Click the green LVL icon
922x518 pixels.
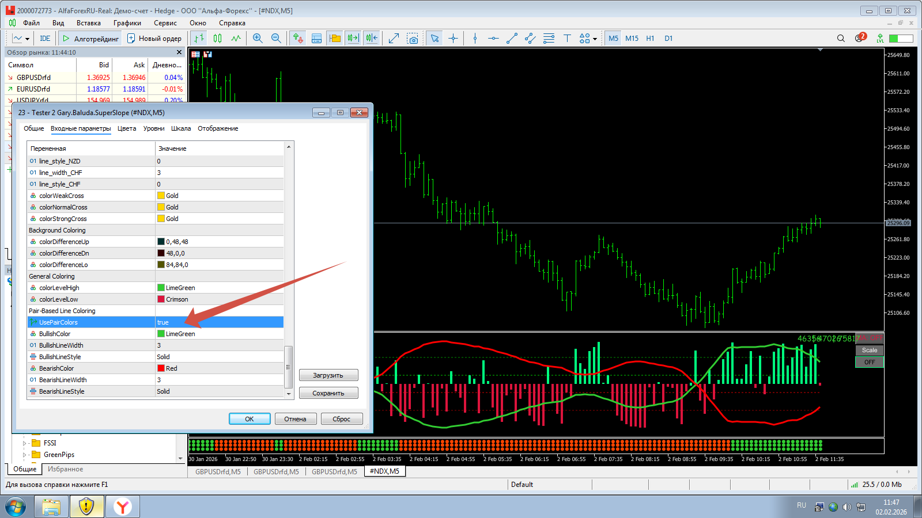click(880, 39)
